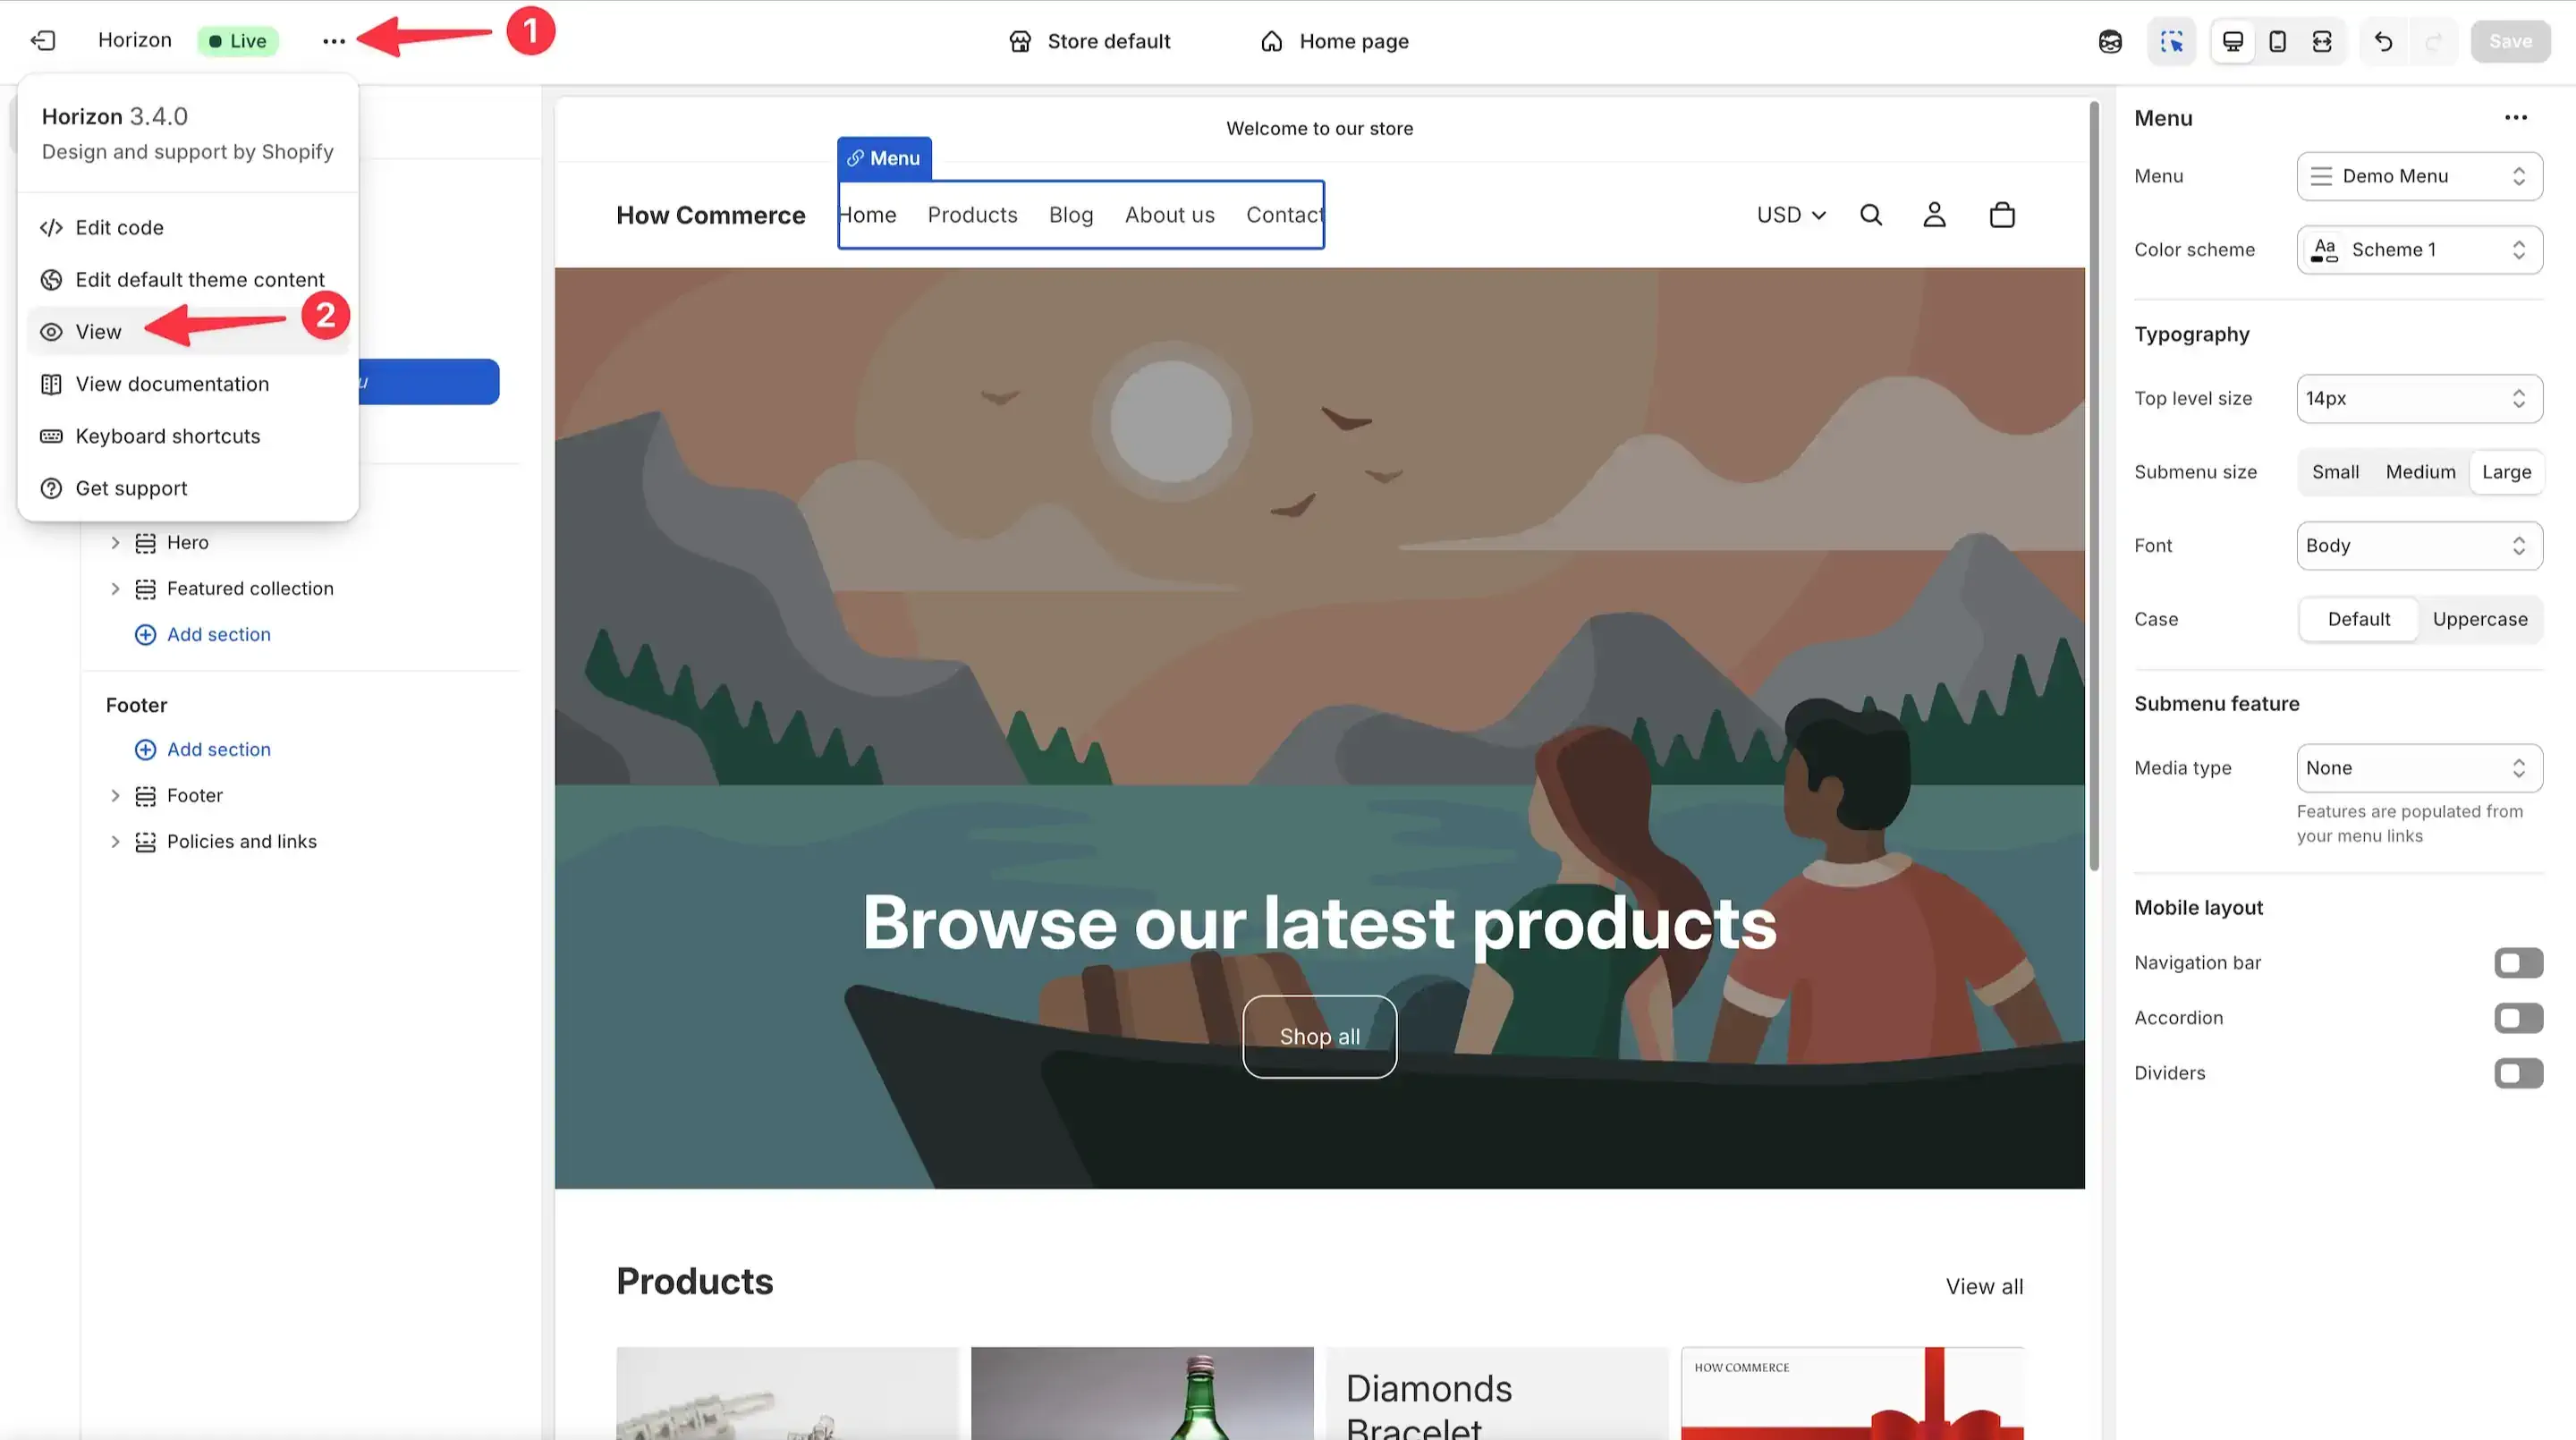The height and width of the screenshot is (1440, 2576).
Task: Select the Hero section icon
Action: (x=146, y=543)
